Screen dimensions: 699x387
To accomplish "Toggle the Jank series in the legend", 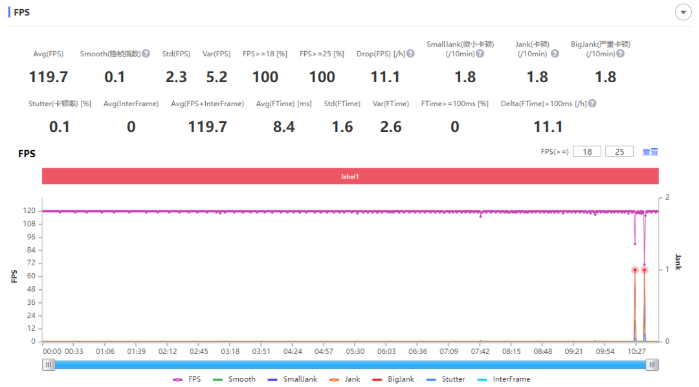I will click(x=344, y=379).
